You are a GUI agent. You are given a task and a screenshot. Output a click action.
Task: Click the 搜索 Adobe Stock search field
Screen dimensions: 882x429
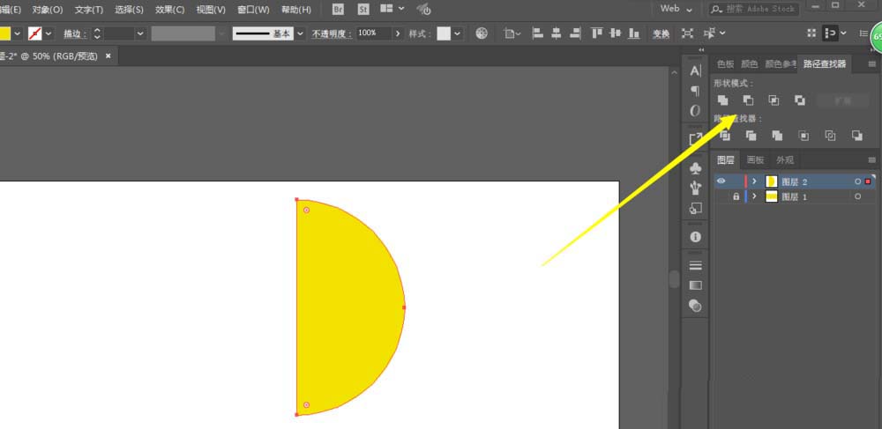click(754, 9)
